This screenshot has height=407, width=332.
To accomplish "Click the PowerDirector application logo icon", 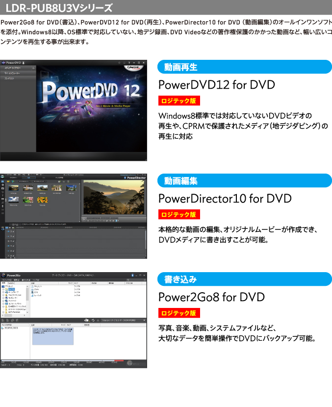I will [2, 177].
